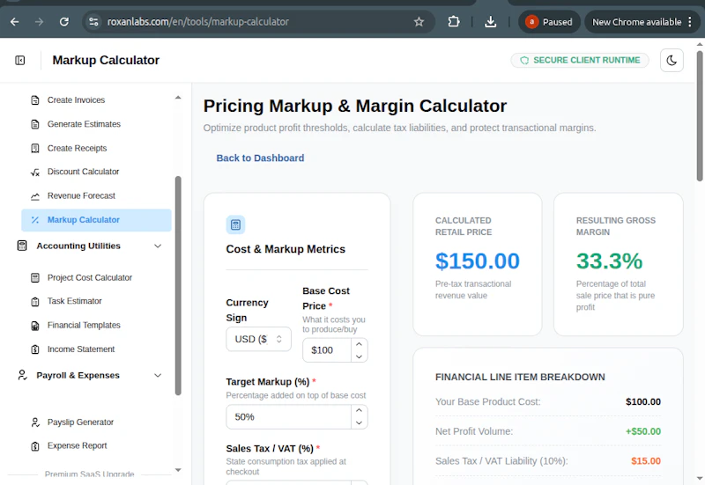Screen dimensions: 705x485
Task: Increase Target Markup with up arrow
Action: point(359,410)
